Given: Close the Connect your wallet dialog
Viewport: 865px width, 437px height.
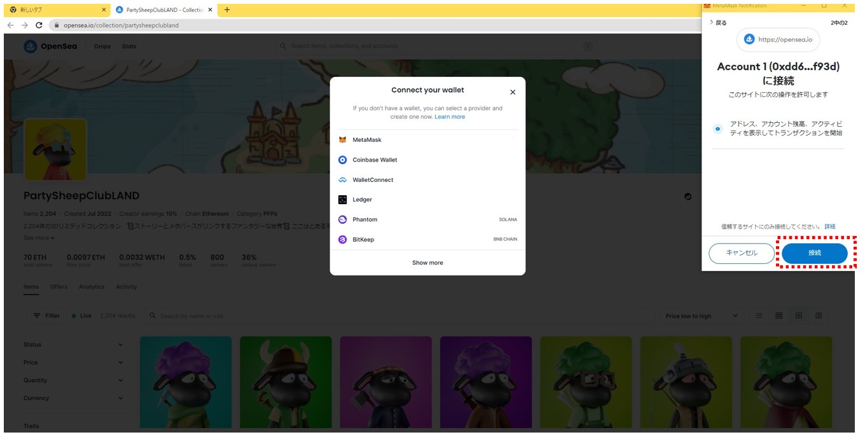Looking at the screenshot, I should 513,92.
